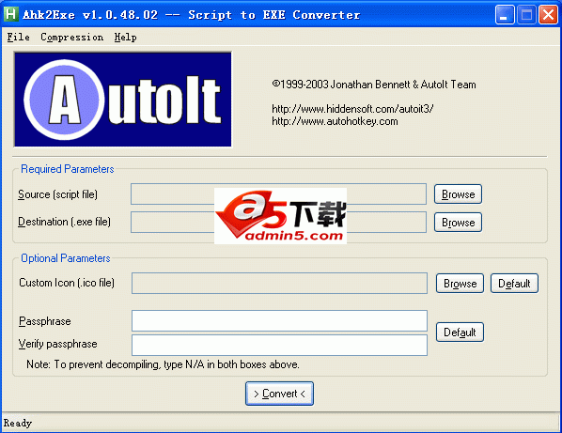Click the Ready status bar text
This screenshot has width=562, height=433.
18,423
